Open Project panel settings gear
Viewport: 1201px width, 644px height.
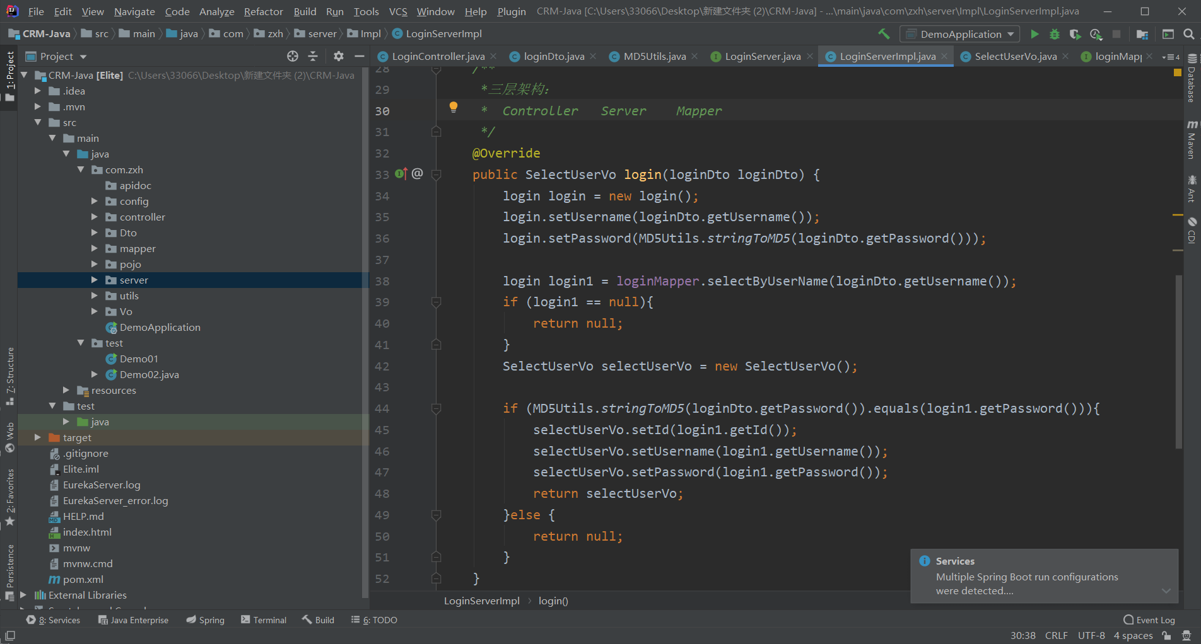[339, 56]
